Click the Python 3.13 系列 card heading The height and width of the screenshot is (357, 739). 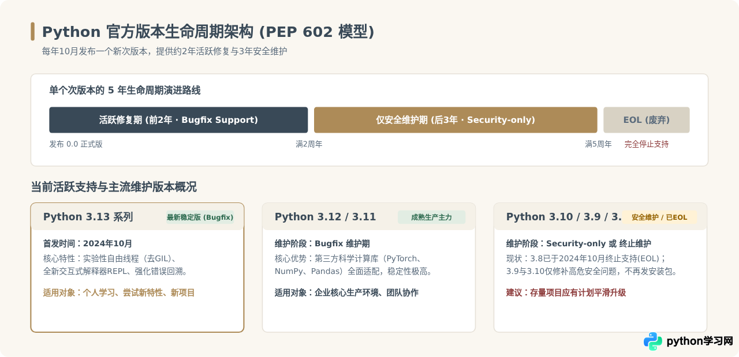click(x=88, y=217)
